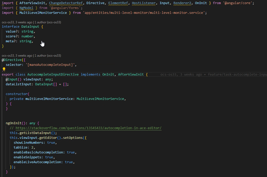Viewport: 267px width, 177px height.
Task: Click the 'getEditor' method call
Action: 48,138
